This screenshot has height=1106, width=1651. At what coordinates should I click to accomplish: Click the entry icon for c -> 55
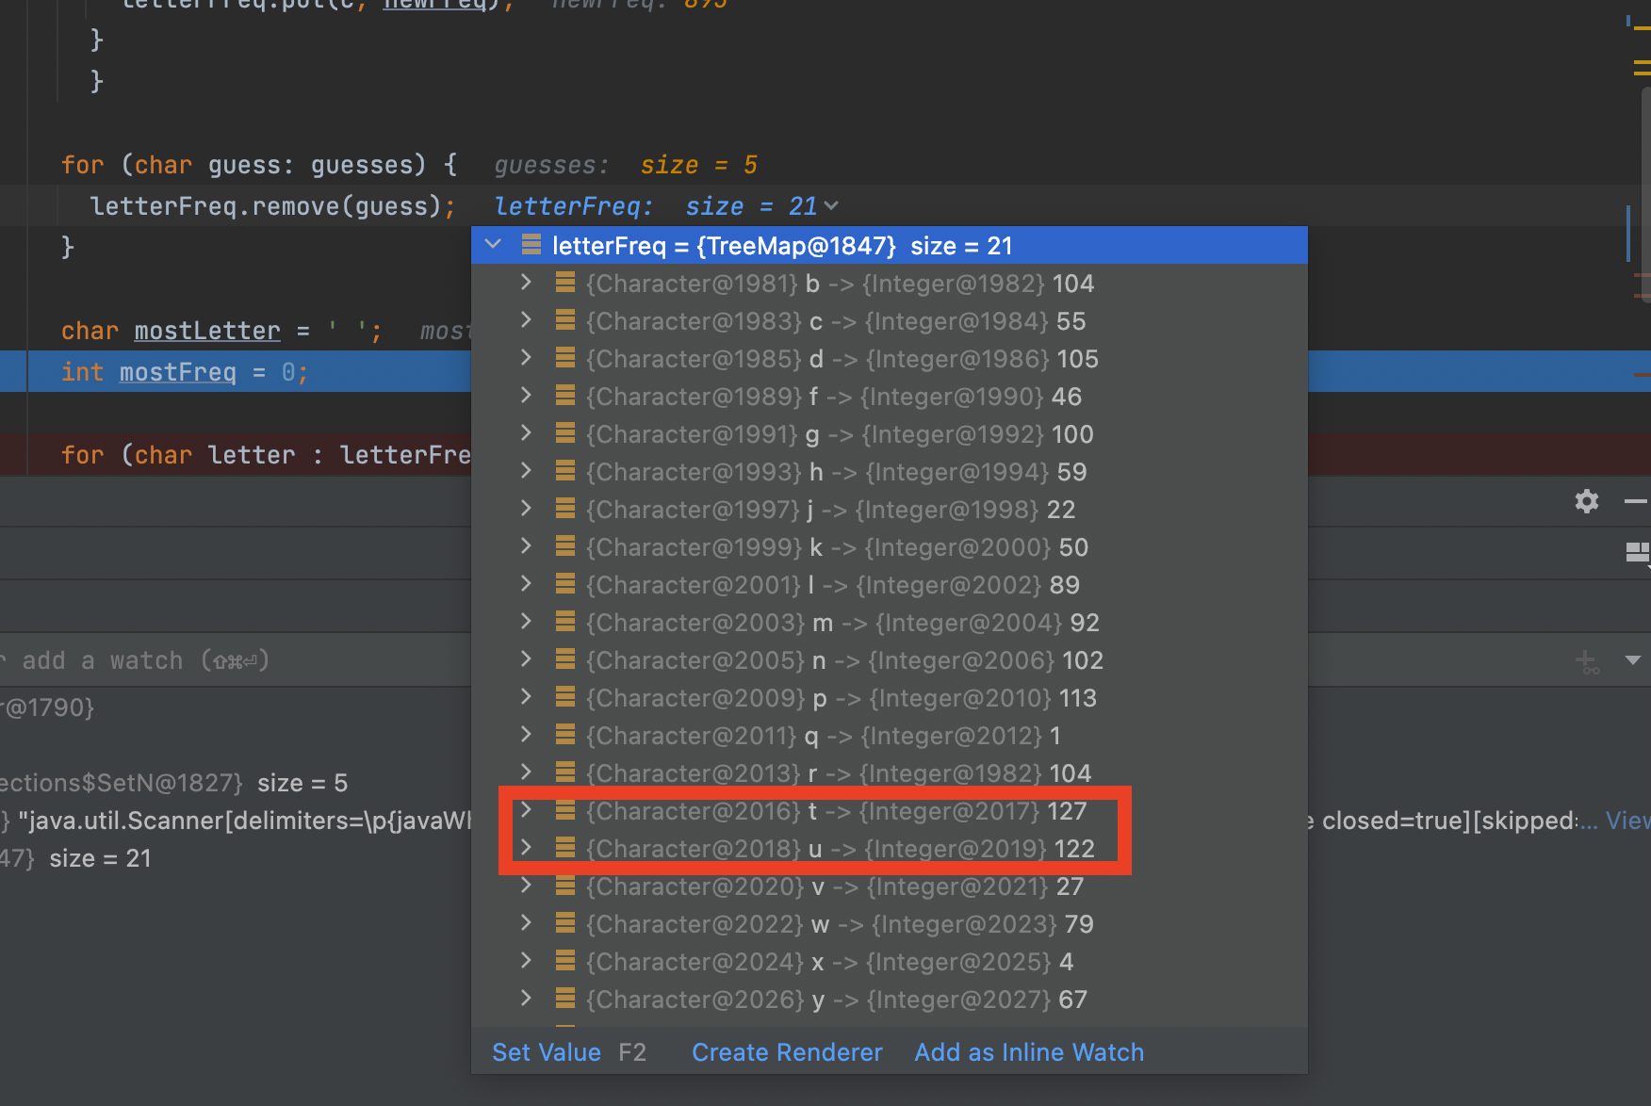pos(565,321)
